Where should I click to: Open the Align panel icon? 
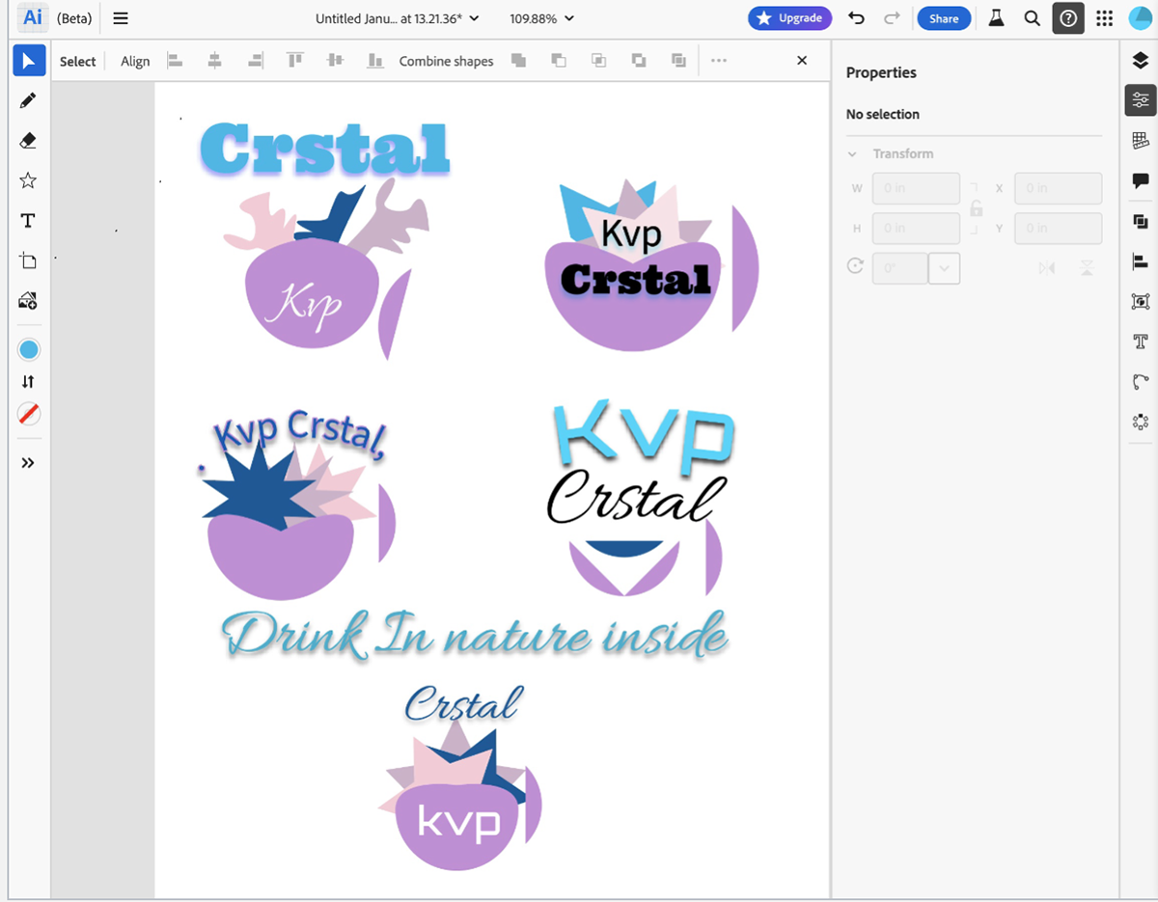click(x=1141, y=260)
